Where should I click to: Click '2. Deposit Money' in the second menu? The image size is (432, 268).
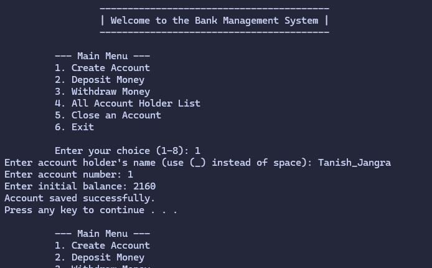(100, 257)
